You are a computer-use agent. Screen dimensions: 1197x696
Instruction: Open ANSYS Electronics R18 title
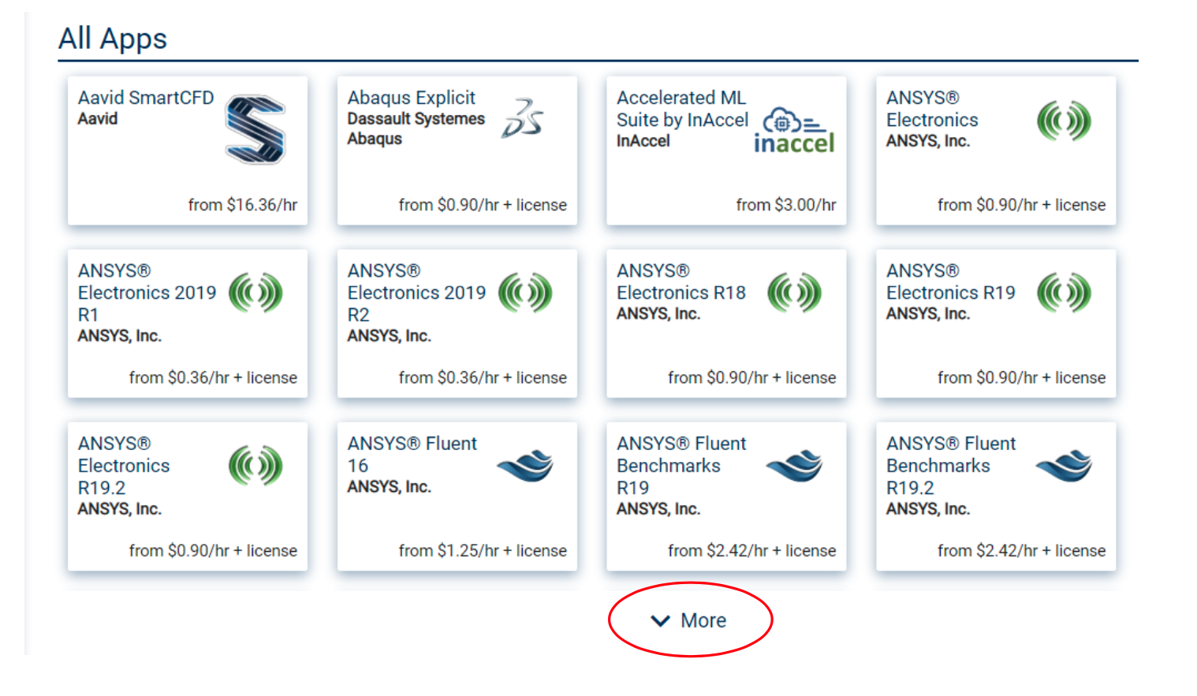tap(681, 281)
